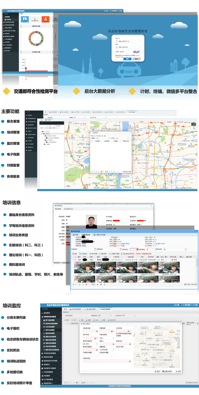Switch to the 首页 tab in the bottom window

[65, 309]
